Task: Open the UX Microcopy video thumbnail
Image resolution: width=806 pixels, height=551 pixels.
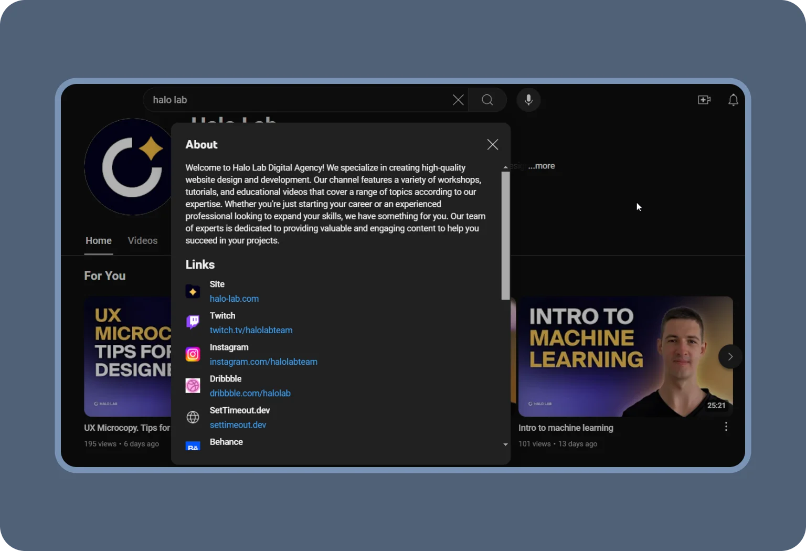Action: [128, 356]
